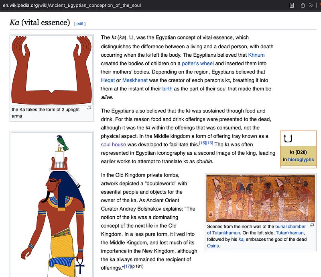Click the D28 hieroglyph glyph in infobox
Image resolution: width=321 pixels, height=277 pixels.
pos(288,138)
